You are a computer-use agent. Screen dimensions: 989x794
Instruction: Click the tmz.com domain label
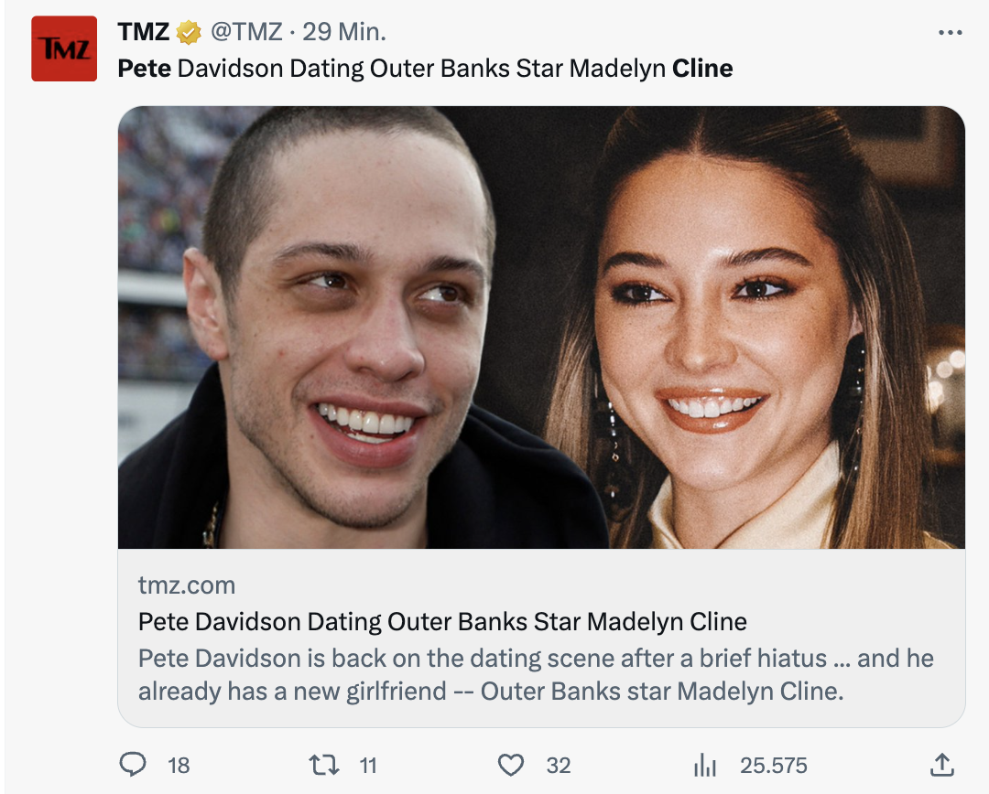187,585
